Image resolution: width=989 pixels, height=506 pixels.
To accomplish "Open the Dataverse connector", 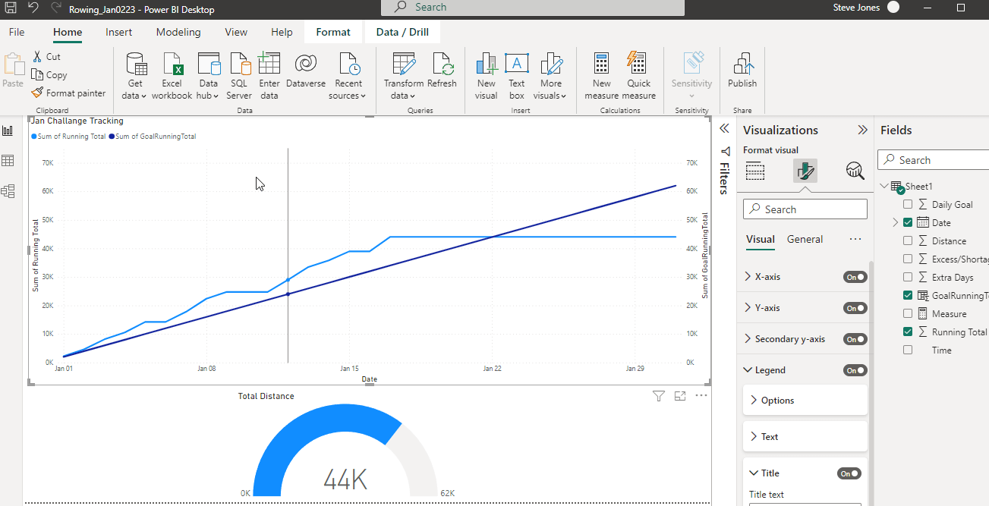I will 306,71.
